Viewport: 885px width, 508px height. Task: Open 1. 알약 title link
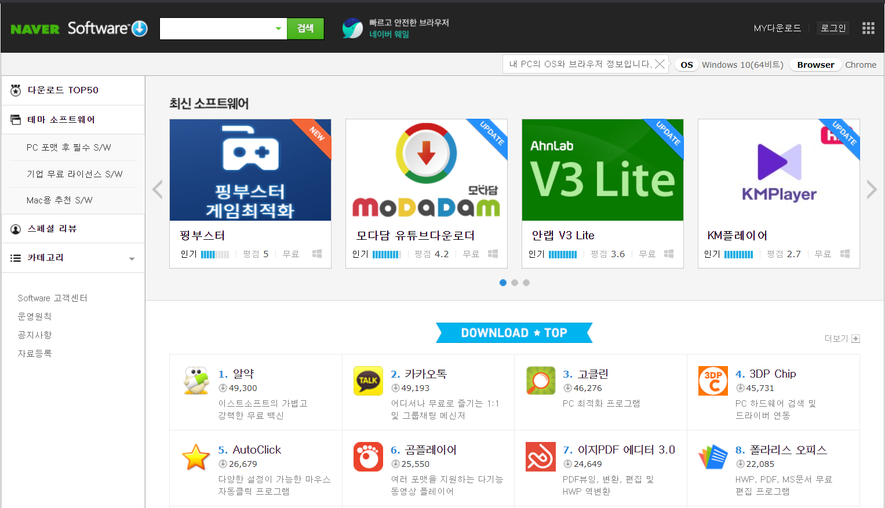(236, 374)
